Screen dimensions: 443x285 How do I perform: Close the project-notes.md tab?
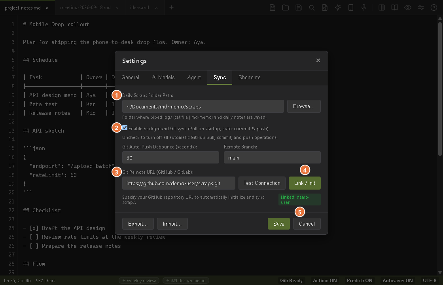(47, 8)
